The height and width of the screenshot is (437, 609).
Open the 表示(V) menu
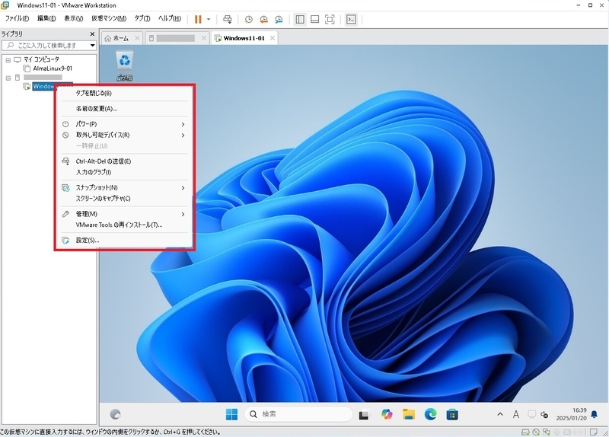(x=73, y=18)
